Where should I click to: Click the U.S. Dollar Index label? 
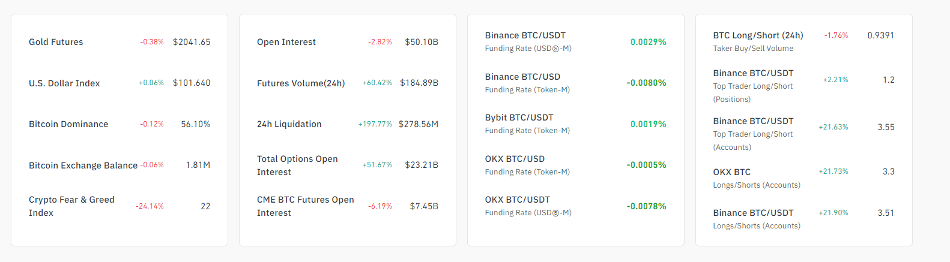(64, 83)
